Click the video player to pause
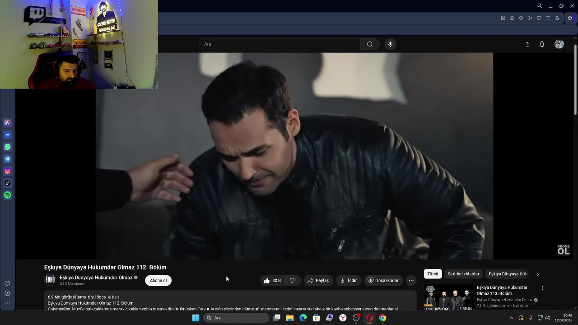The height and width of the screenshot is (325, 578). tap(294, 156)
